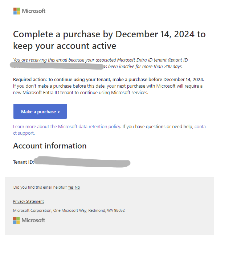This screenshot has height=256, width=237.
Task: Click the Microsoft wordmark in the footer
Action: (x=33, y=220)
